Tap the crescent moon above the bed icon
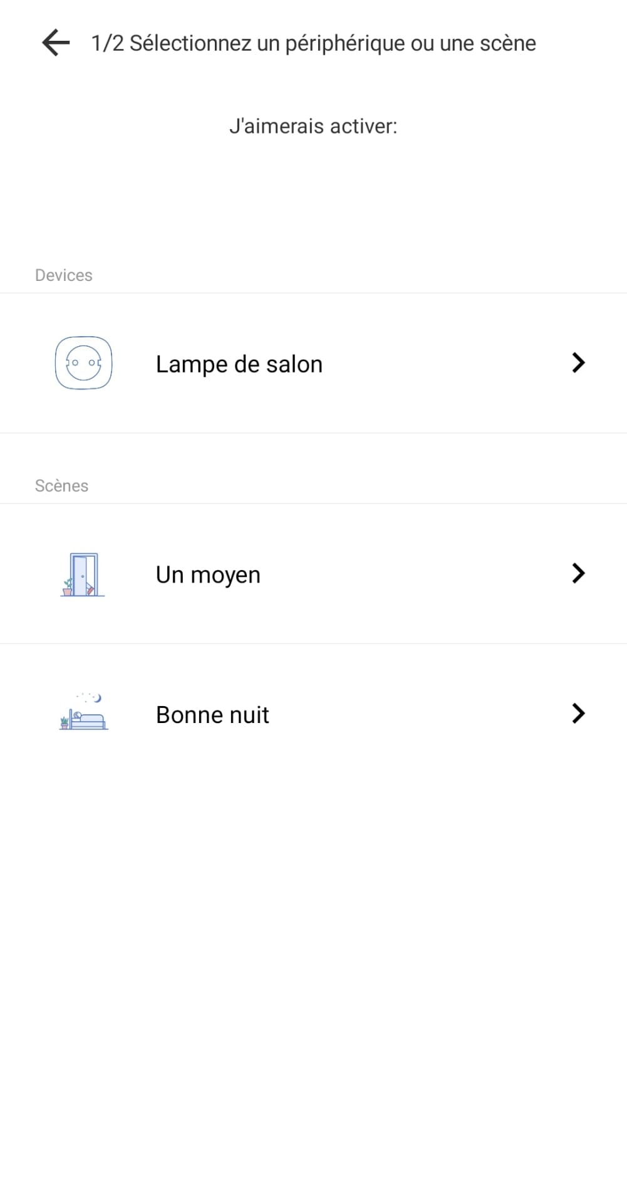 tap(97, 698)
